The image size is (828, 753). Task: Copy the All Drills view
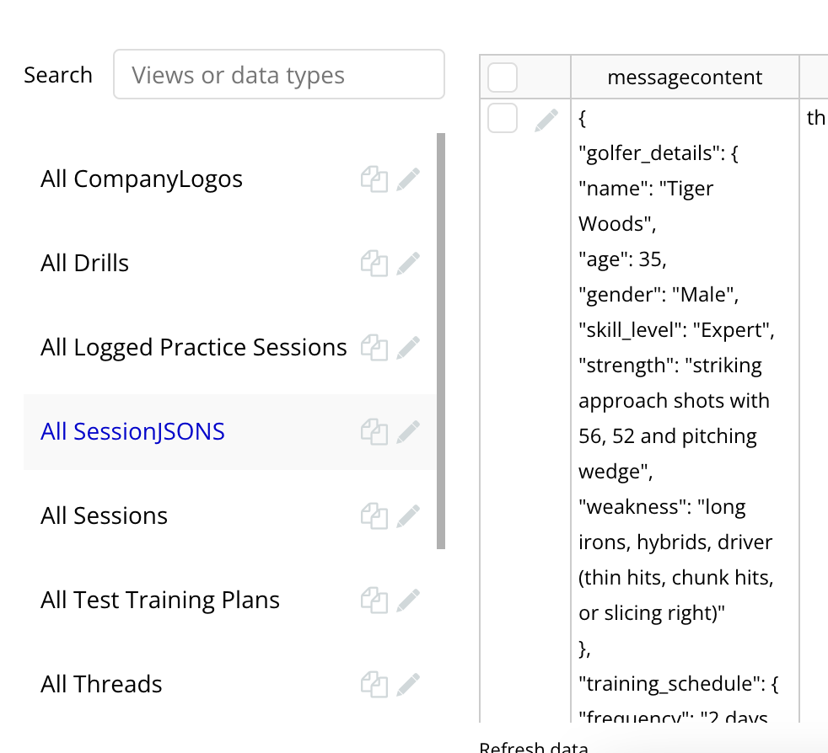(x=374, y=264)
